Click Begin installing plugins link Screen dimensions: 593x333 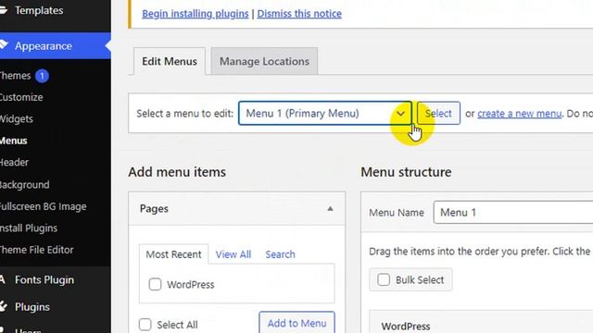(x=196, y=14)
